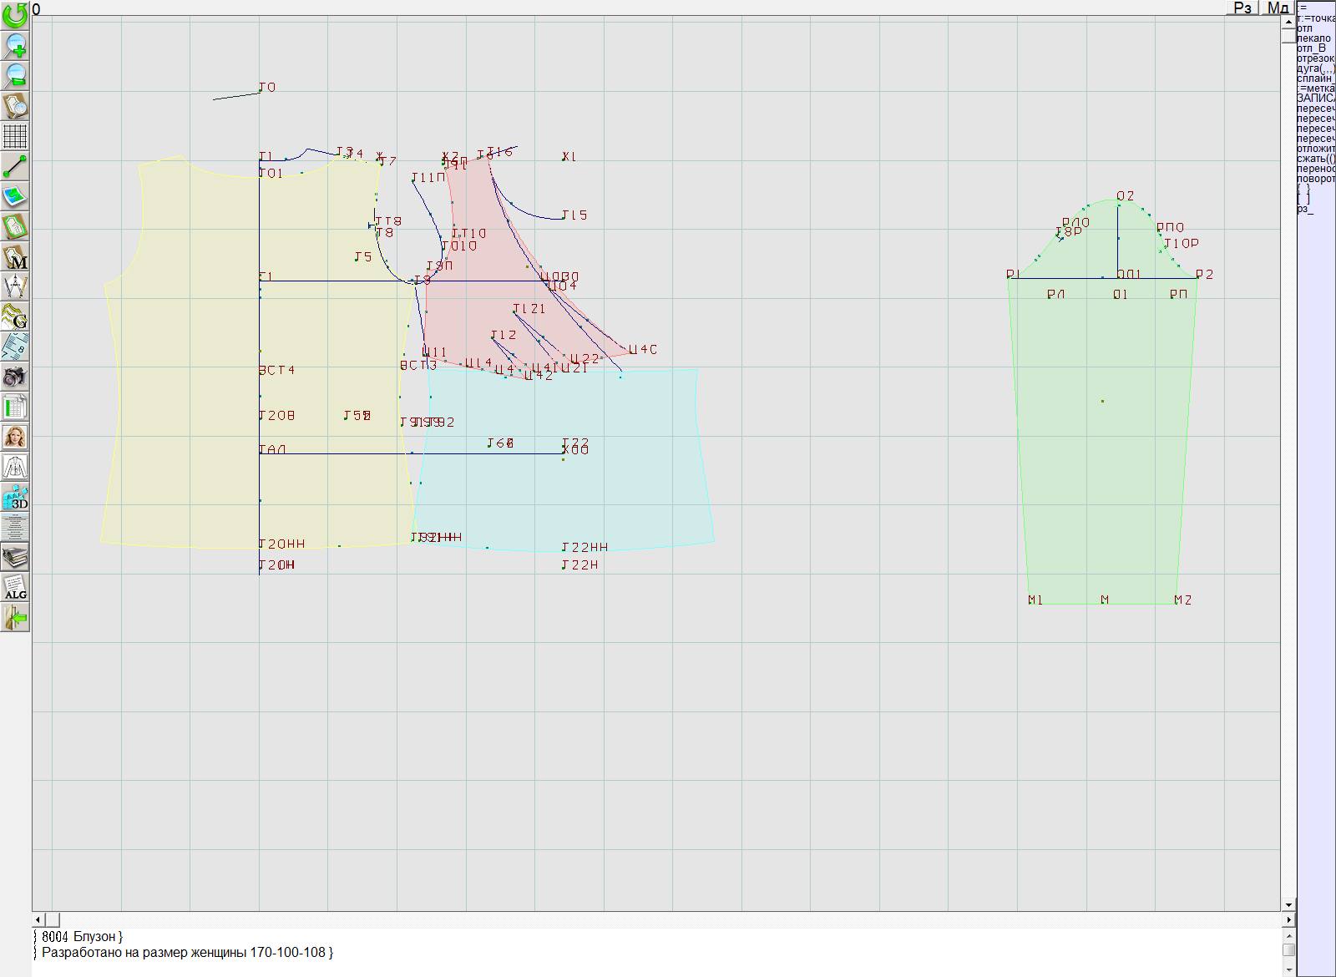Click the green refresh arrow icon

pyautogui.click(x=15, y=14)
